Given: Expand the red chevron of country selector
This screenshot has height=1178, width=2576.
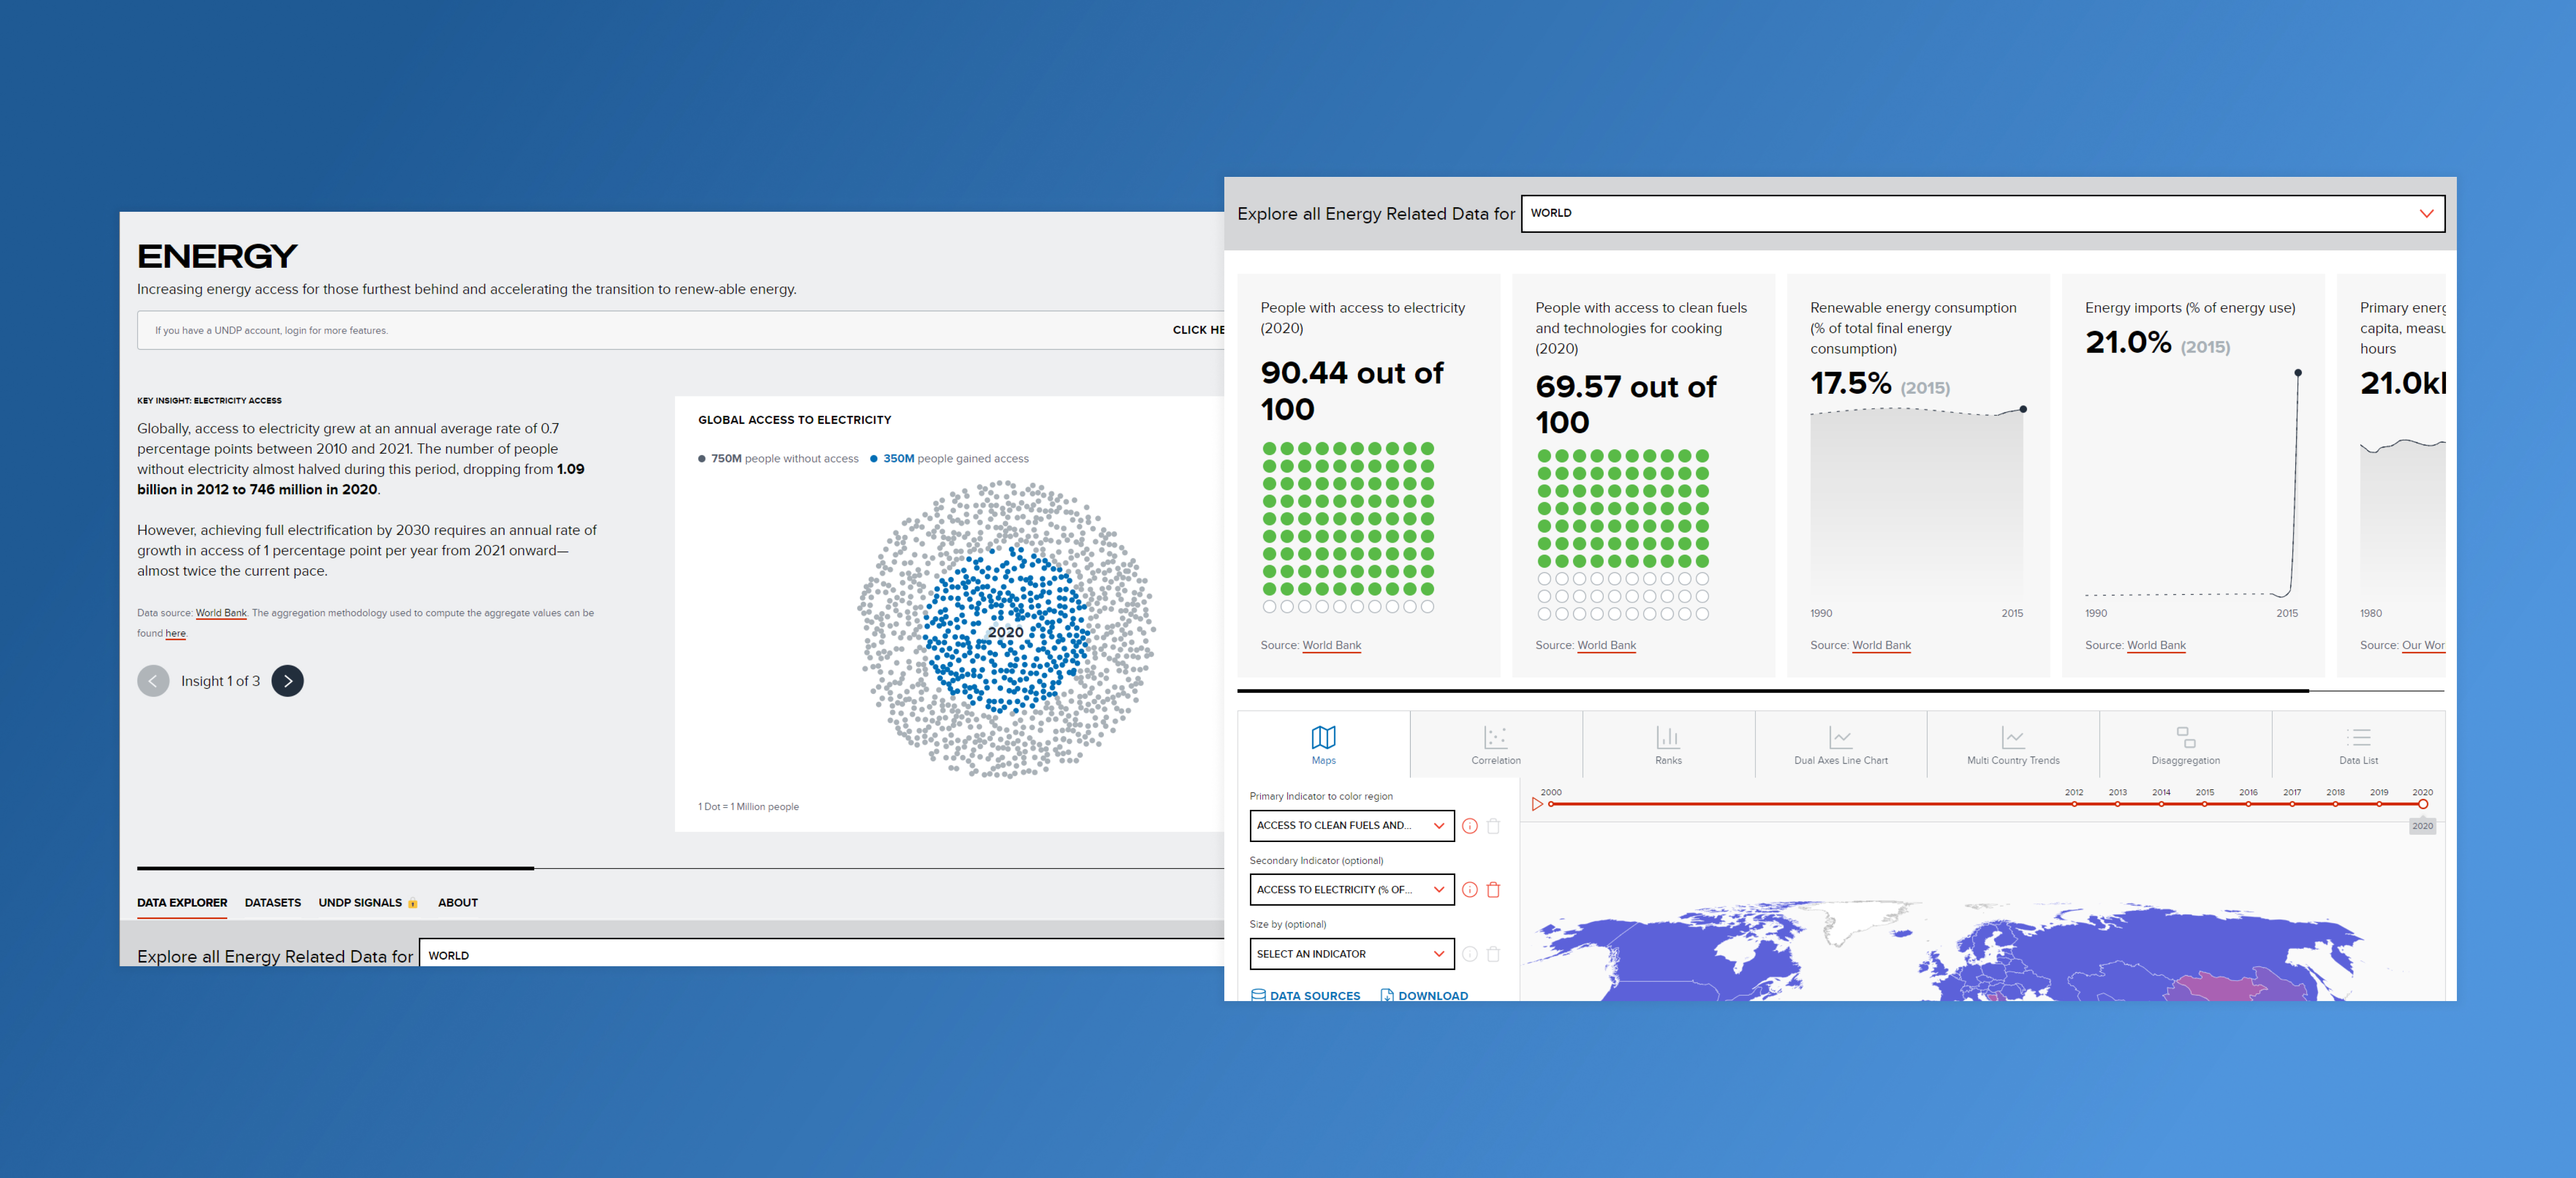Looking at the screenshot, I should pyautogui.click(x=2426, y=213).
